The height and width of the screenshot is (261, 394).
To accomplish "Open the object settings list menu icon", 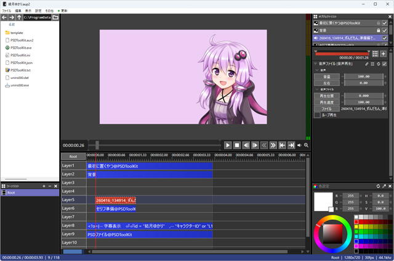I will coord(375,54).
